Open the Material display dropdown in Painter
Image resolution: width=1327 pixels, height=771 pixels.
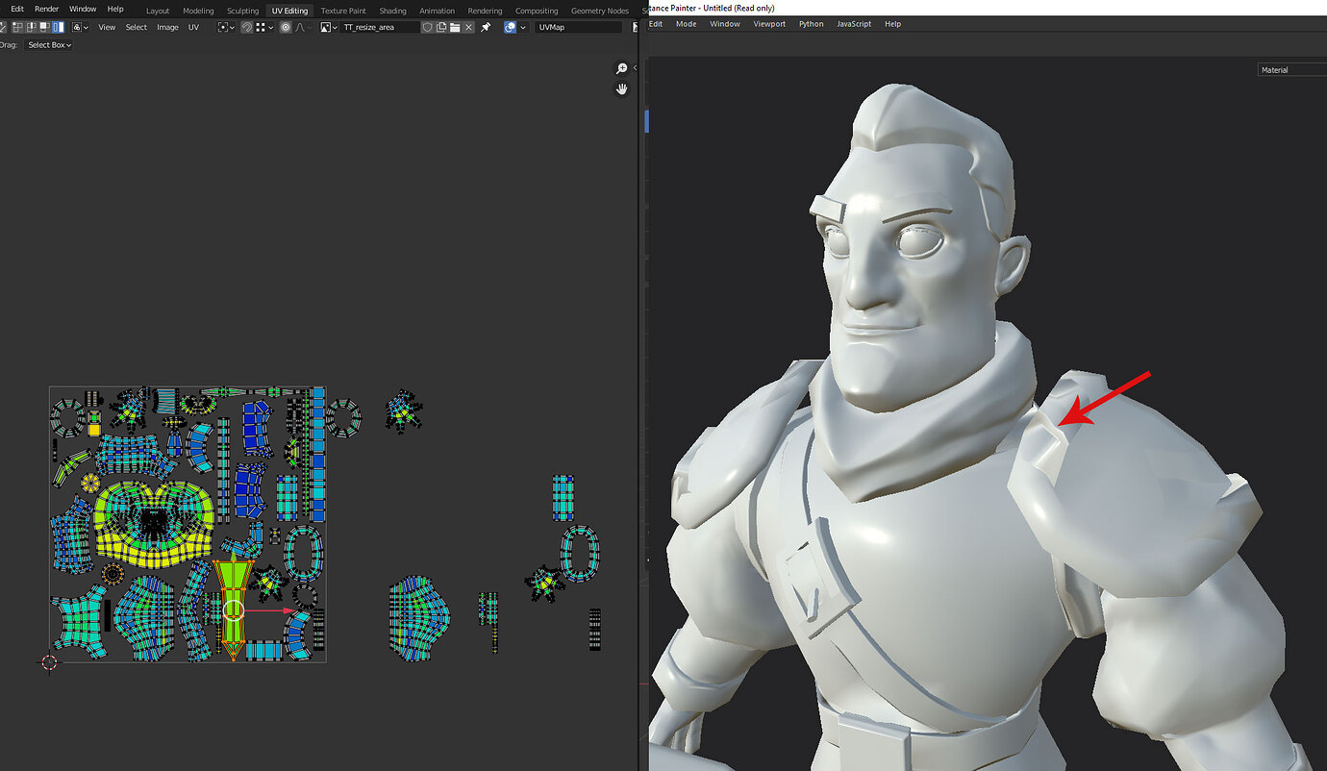[1291, 69]
